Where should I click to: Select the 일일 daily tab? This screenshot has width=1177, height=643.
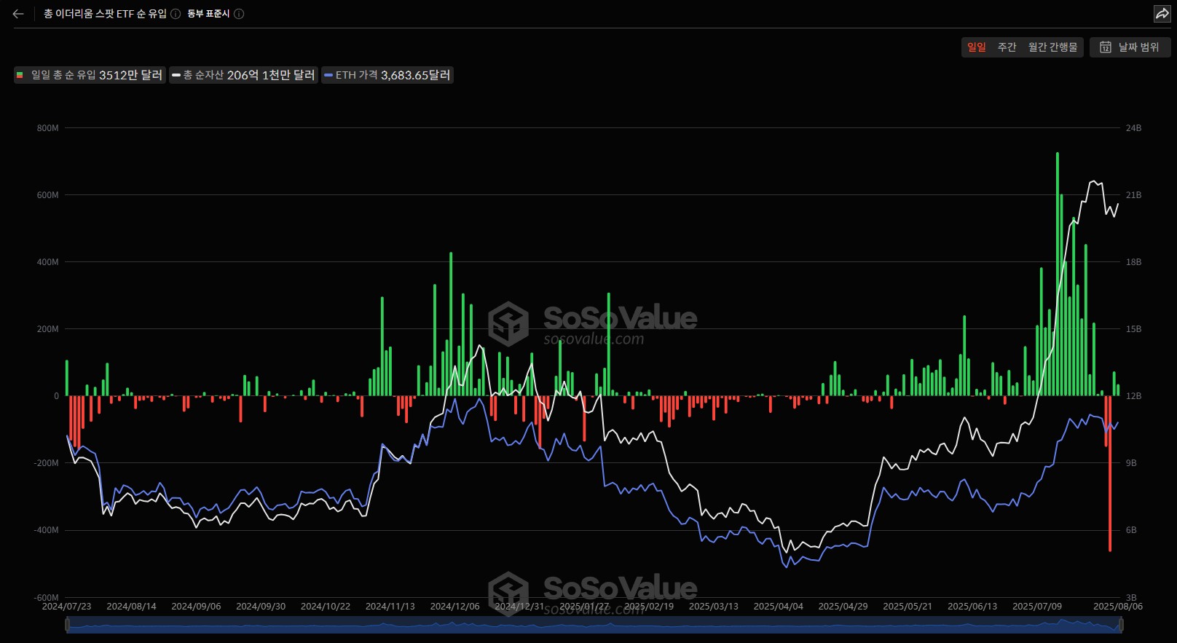click(x=976, y=47)
